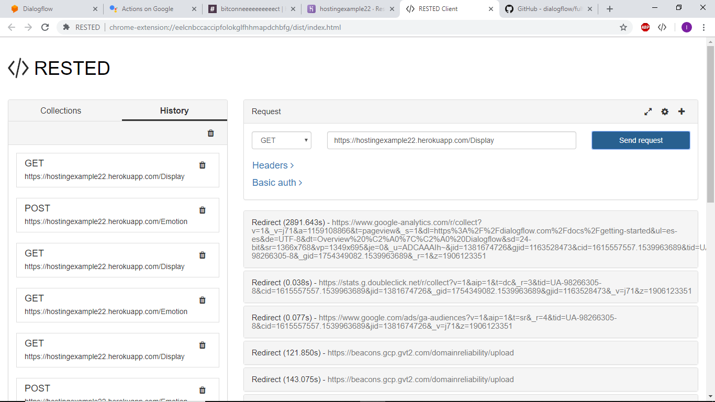This screenshot has width=715, height=402.
Task: Switch to the bitconneeeeeeeeeect tab
Action: coord(251,9)
